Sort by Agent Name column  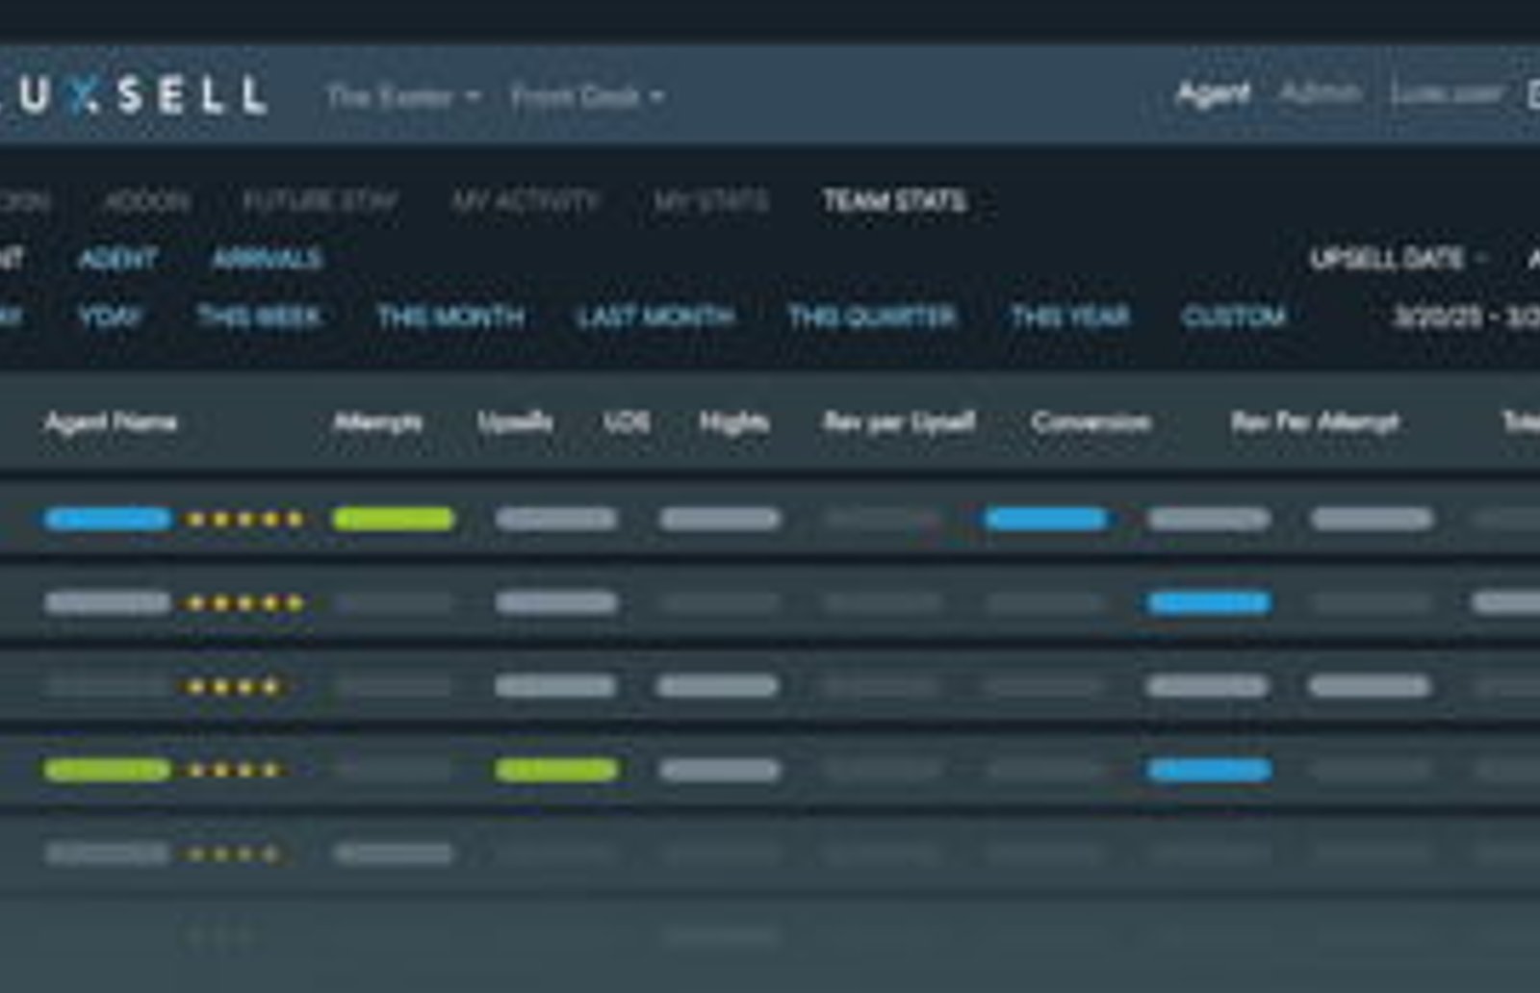tap(111, 421)
